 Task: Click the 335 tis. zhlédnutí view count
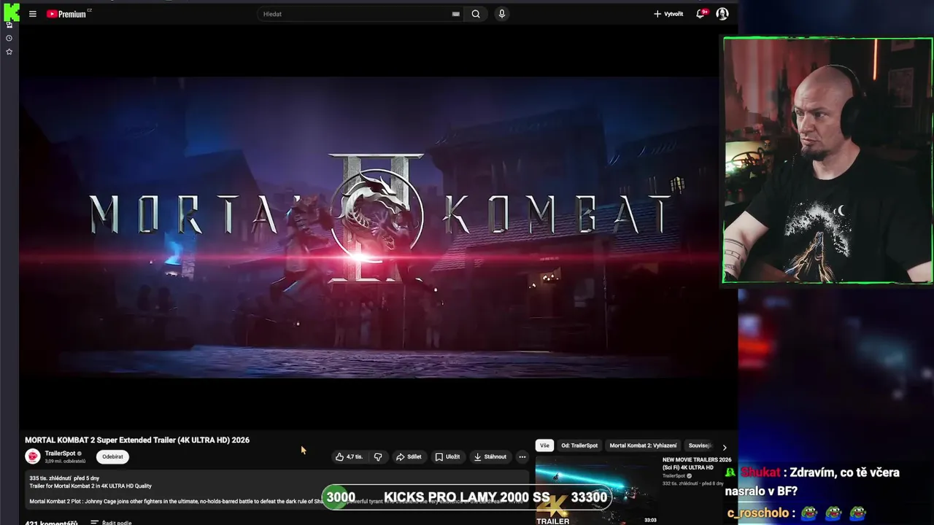(x=50, y=478)
